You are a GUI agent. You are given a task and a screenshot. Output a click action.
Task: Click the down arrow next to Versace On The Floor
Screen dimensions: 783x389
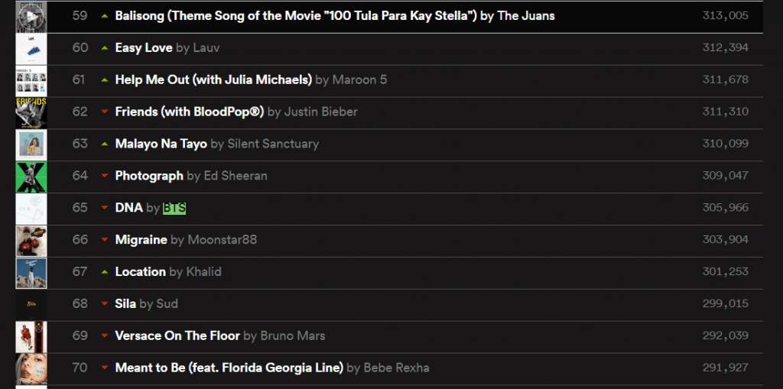105,336
